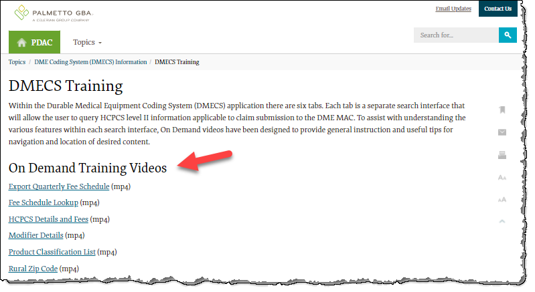Open the Email Updates link
The height and width of the screenshot is (292, 535).
tap(453, 9)
